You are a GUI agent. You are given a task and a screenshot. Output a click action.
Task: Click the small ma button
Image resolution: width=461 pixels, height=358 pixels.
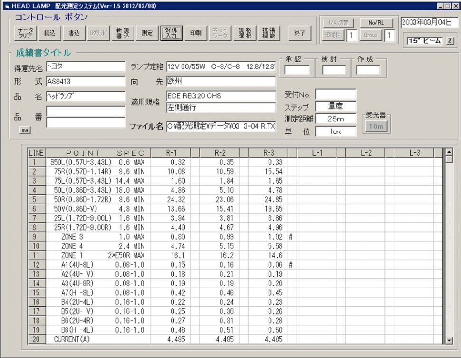(x=25, y=130)
